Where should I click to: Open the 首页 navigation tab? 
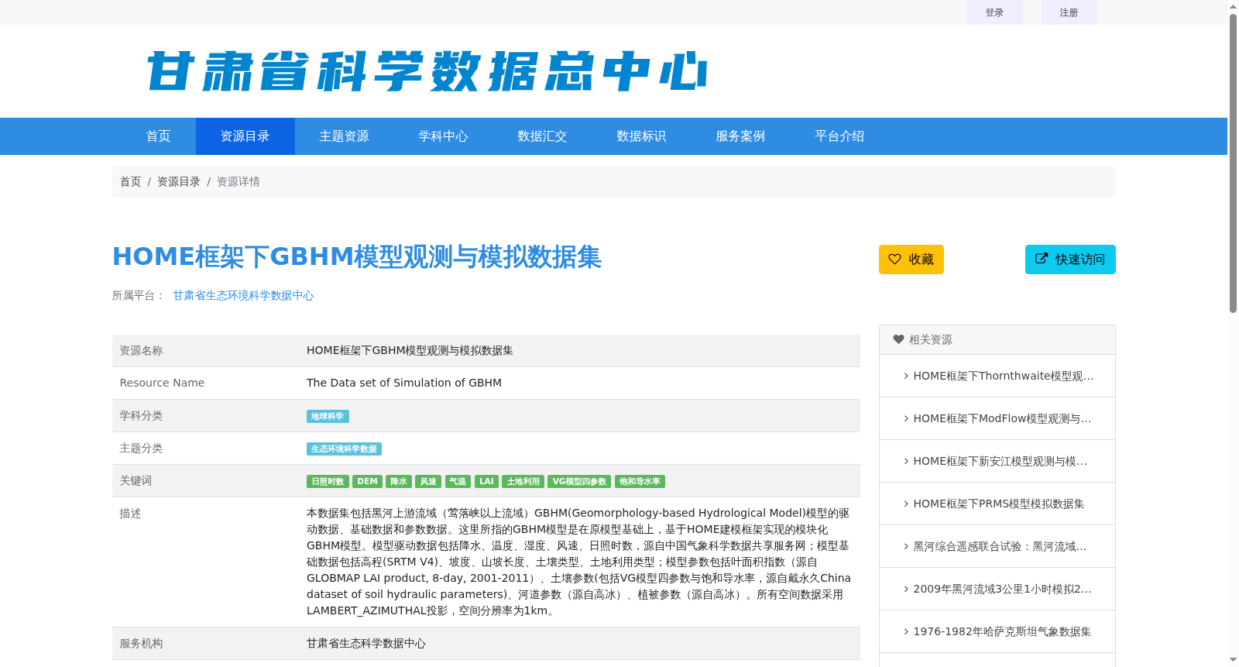(x=159, y=136)
